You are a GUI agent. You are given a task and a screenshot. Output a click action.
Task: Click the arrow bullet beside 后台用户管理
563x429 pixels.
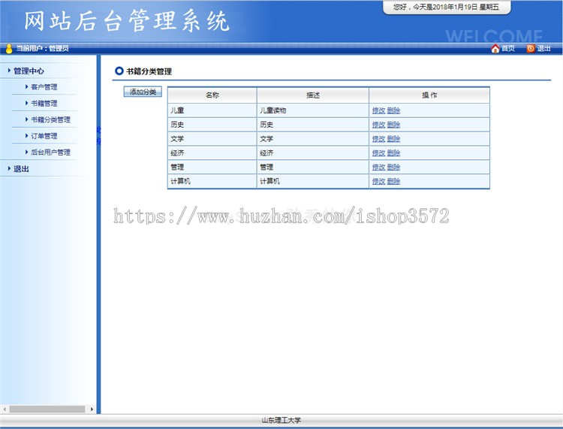26,152
